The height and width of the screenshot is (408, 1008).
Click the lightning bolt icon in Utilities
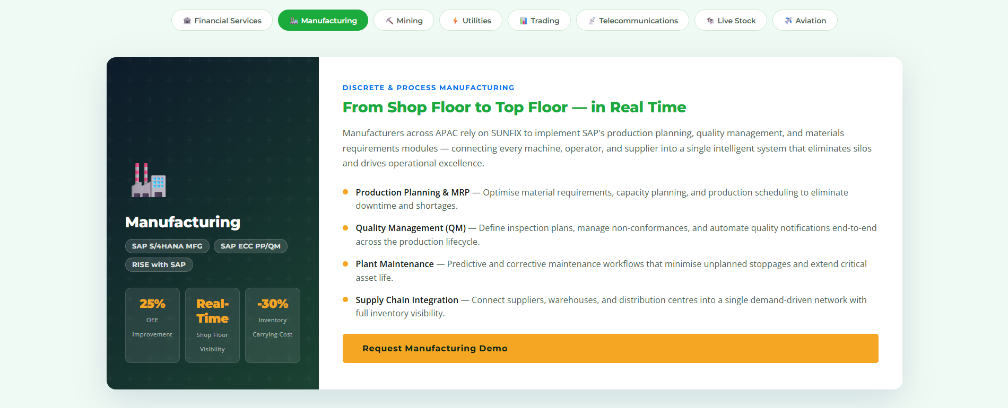click(455, 21)
